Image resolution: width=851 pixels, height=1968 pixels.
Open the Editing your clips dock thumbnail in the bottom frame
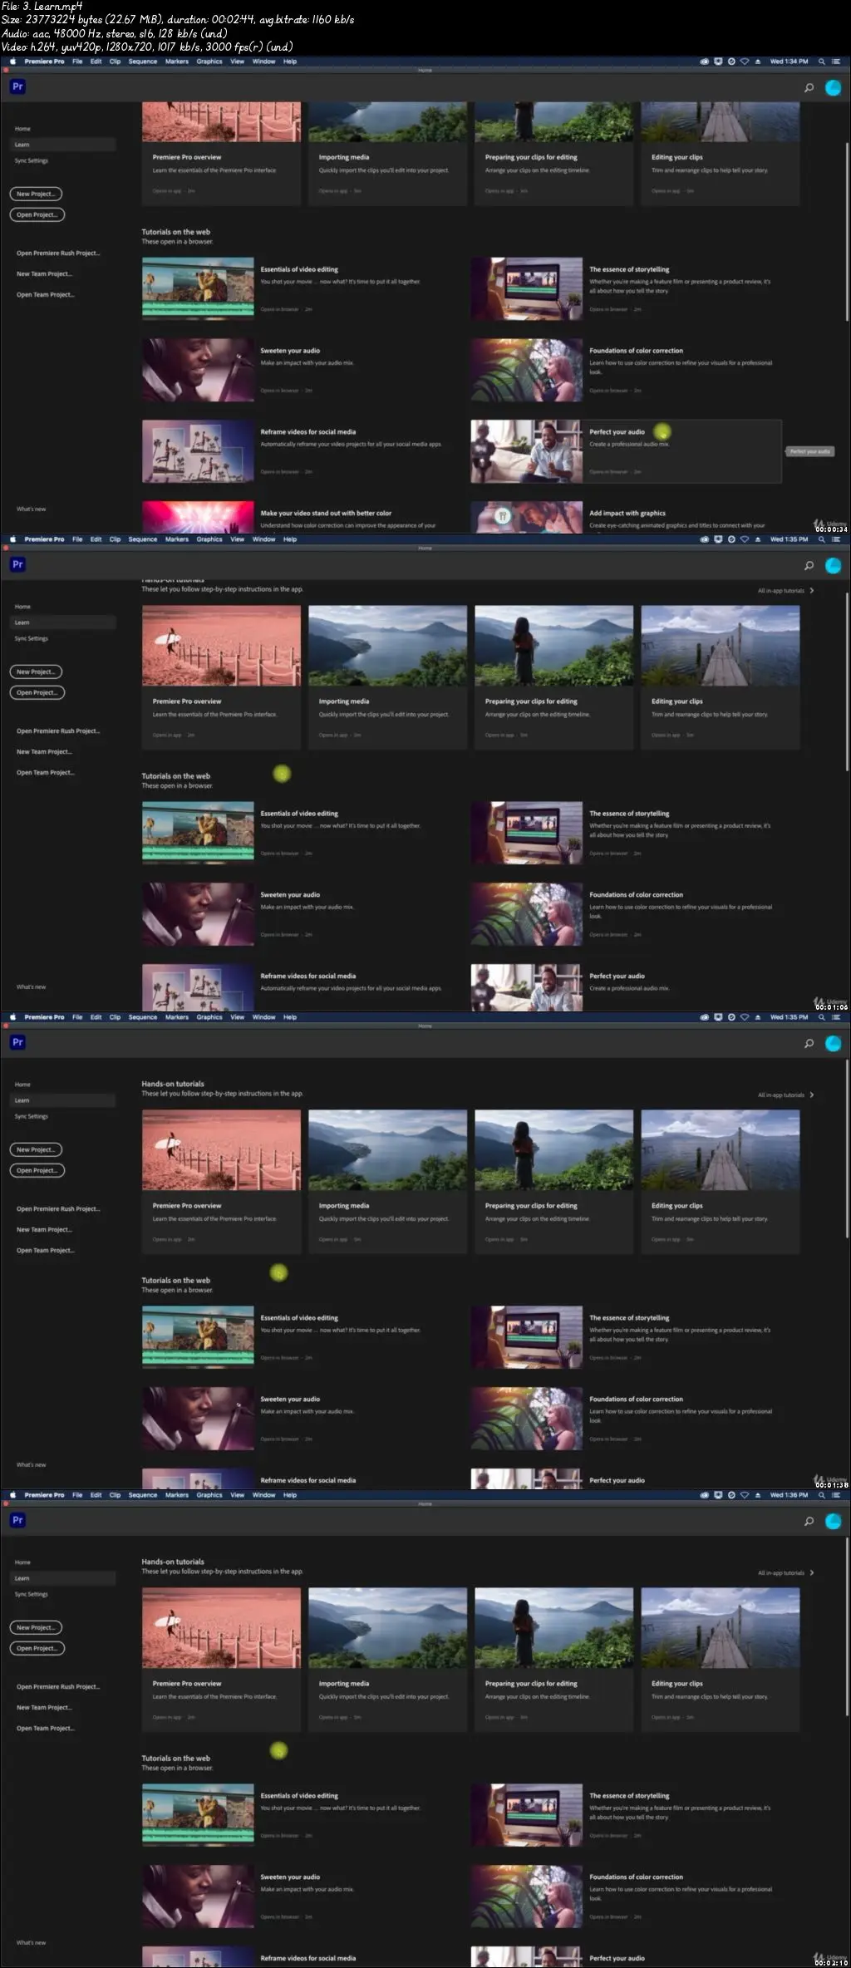click(721, 1628)
